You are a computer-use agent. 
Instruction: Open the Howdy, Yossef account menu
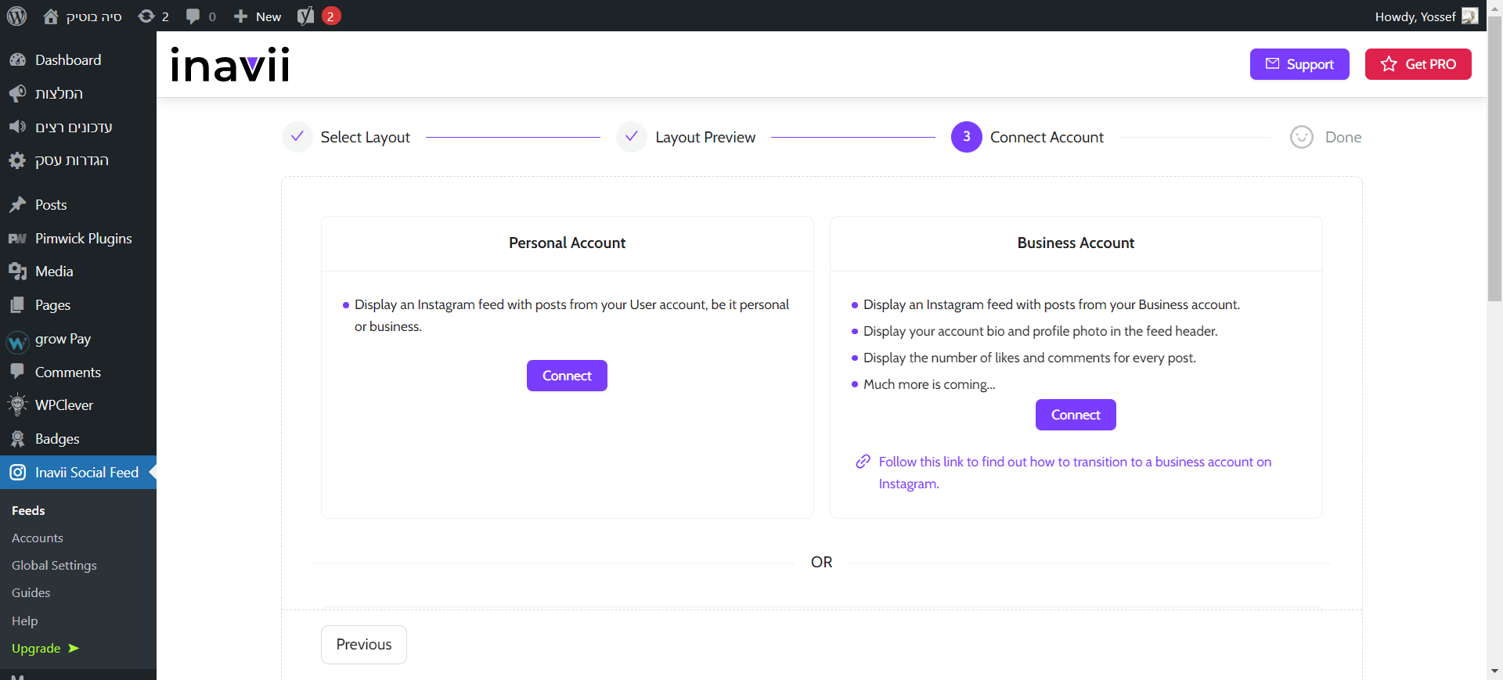pyautogui.click(x=1426, y=16)
